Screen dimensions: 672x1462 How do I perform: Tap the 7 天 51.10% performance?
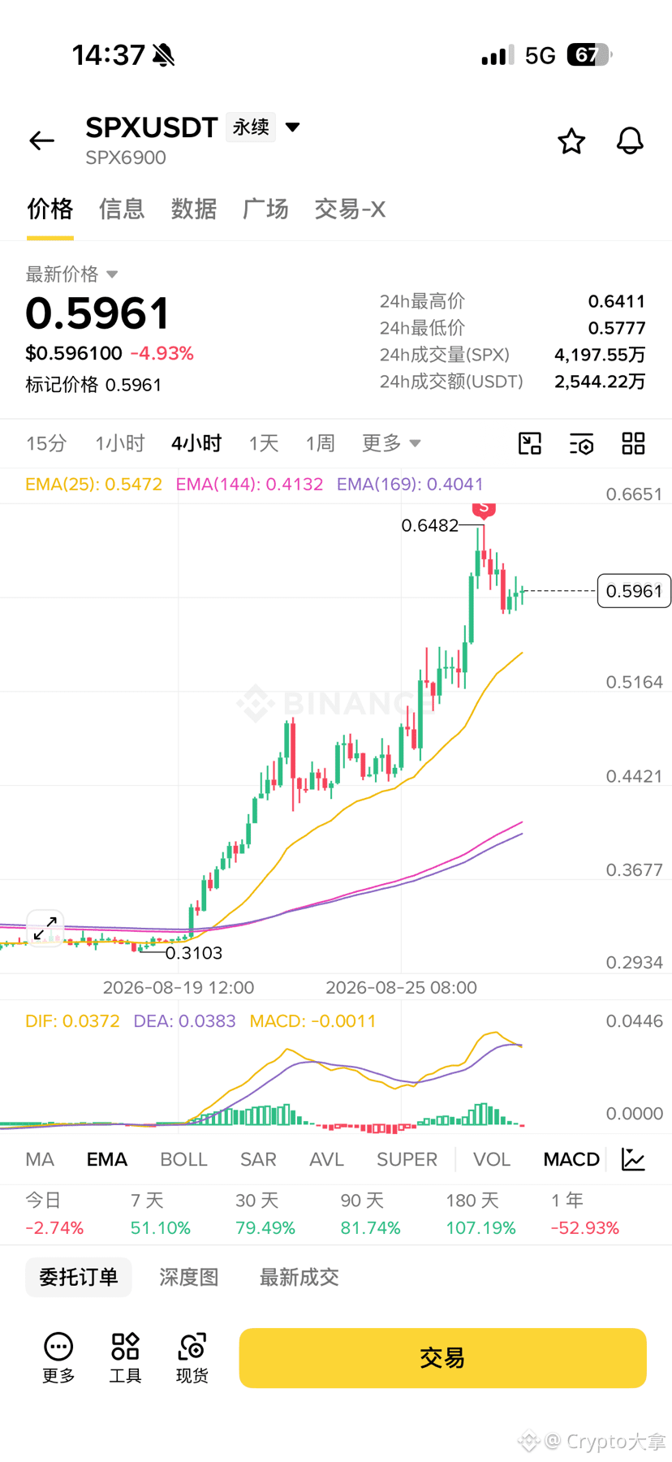point(161,1214)
